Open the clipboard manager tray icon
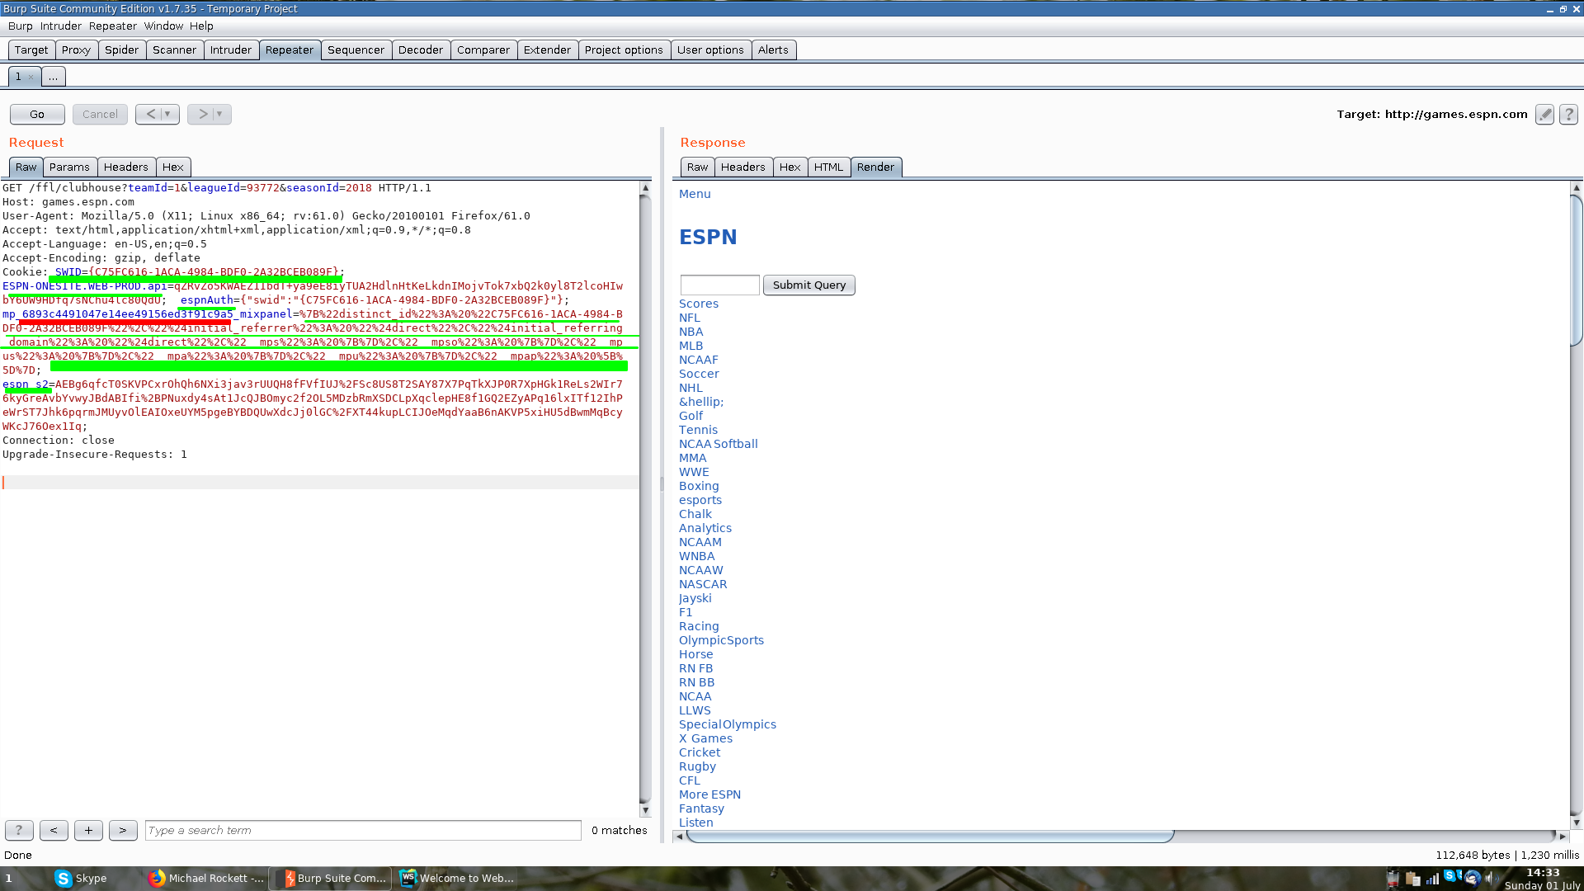This screenshot has width=1584, height=891. tap(1413, 879)
